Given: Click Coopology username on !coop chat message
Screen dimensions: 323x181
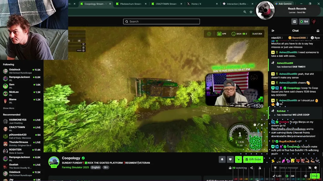Looking at the screenshot, I should [x=294, y=88].
